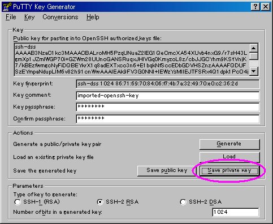Click inside the public key text box

click(x=132, y=59)
